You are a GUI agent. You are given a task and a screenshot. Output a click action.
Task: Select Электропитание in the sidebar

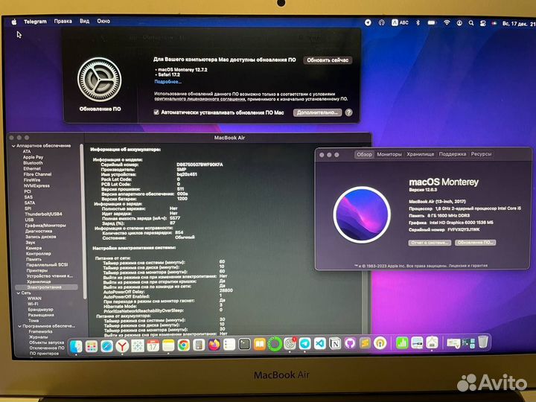(x=46, y=287)
